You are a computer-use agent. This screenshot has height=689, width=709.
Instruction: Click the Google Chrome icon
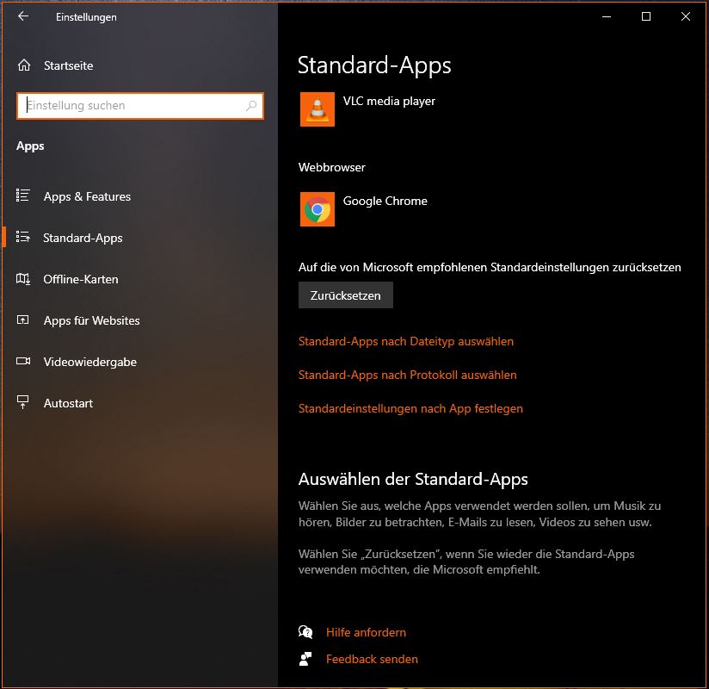pos(318,209)
